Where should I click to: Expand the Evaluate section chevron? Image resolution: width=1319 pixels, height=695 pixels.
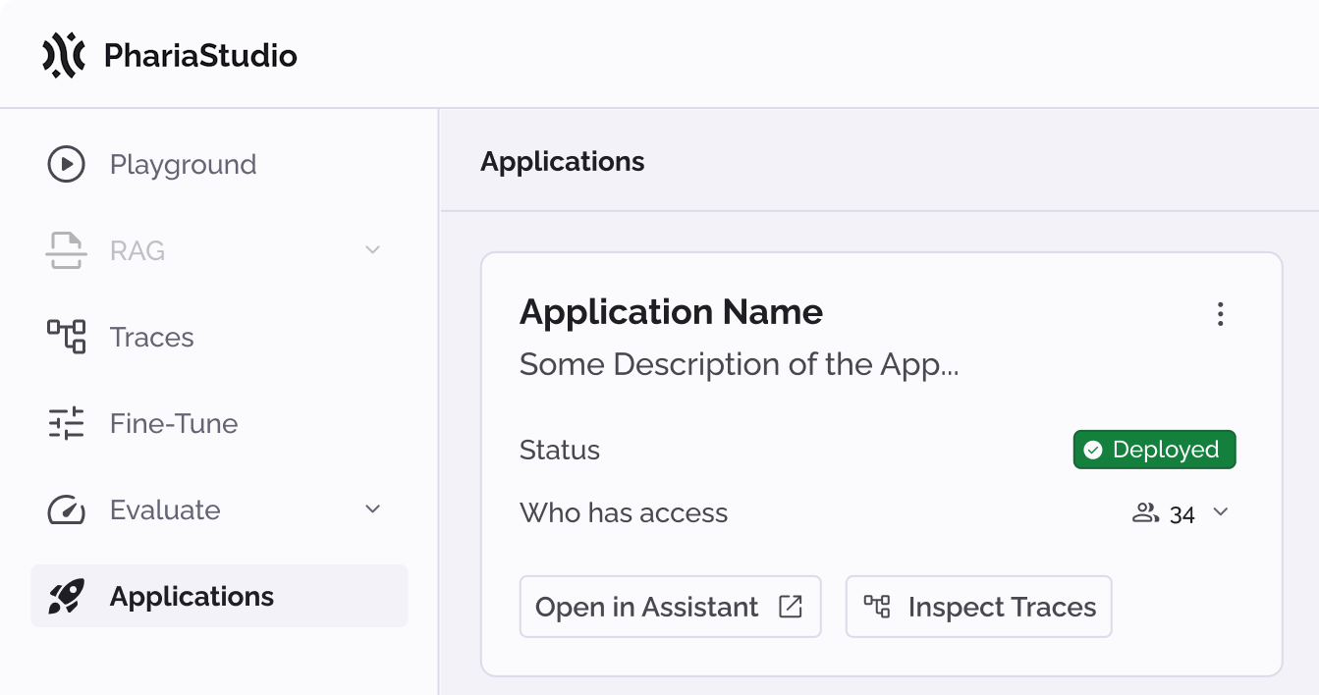point(372,509)
